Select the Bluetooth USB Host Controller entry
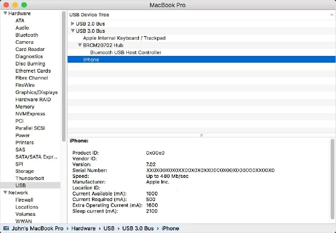Screen dimensions: 336x233 [126, 53]
